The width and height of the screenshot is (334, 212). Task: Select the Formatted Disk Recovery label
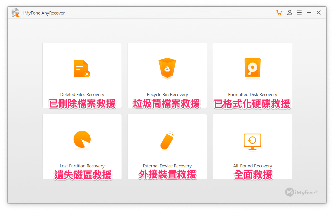pos(253,94)
